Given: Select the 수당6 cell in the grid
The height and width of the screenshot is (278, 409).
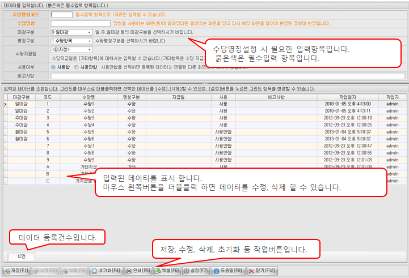Looking at the screenshot, I should pyautogui.click(x=88, y=139).
